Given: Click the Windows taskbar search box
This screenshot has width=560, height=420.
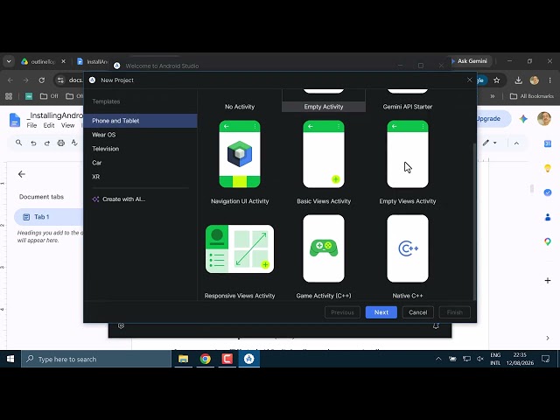Looking at the screenshot, I should (x=96, y=359).
